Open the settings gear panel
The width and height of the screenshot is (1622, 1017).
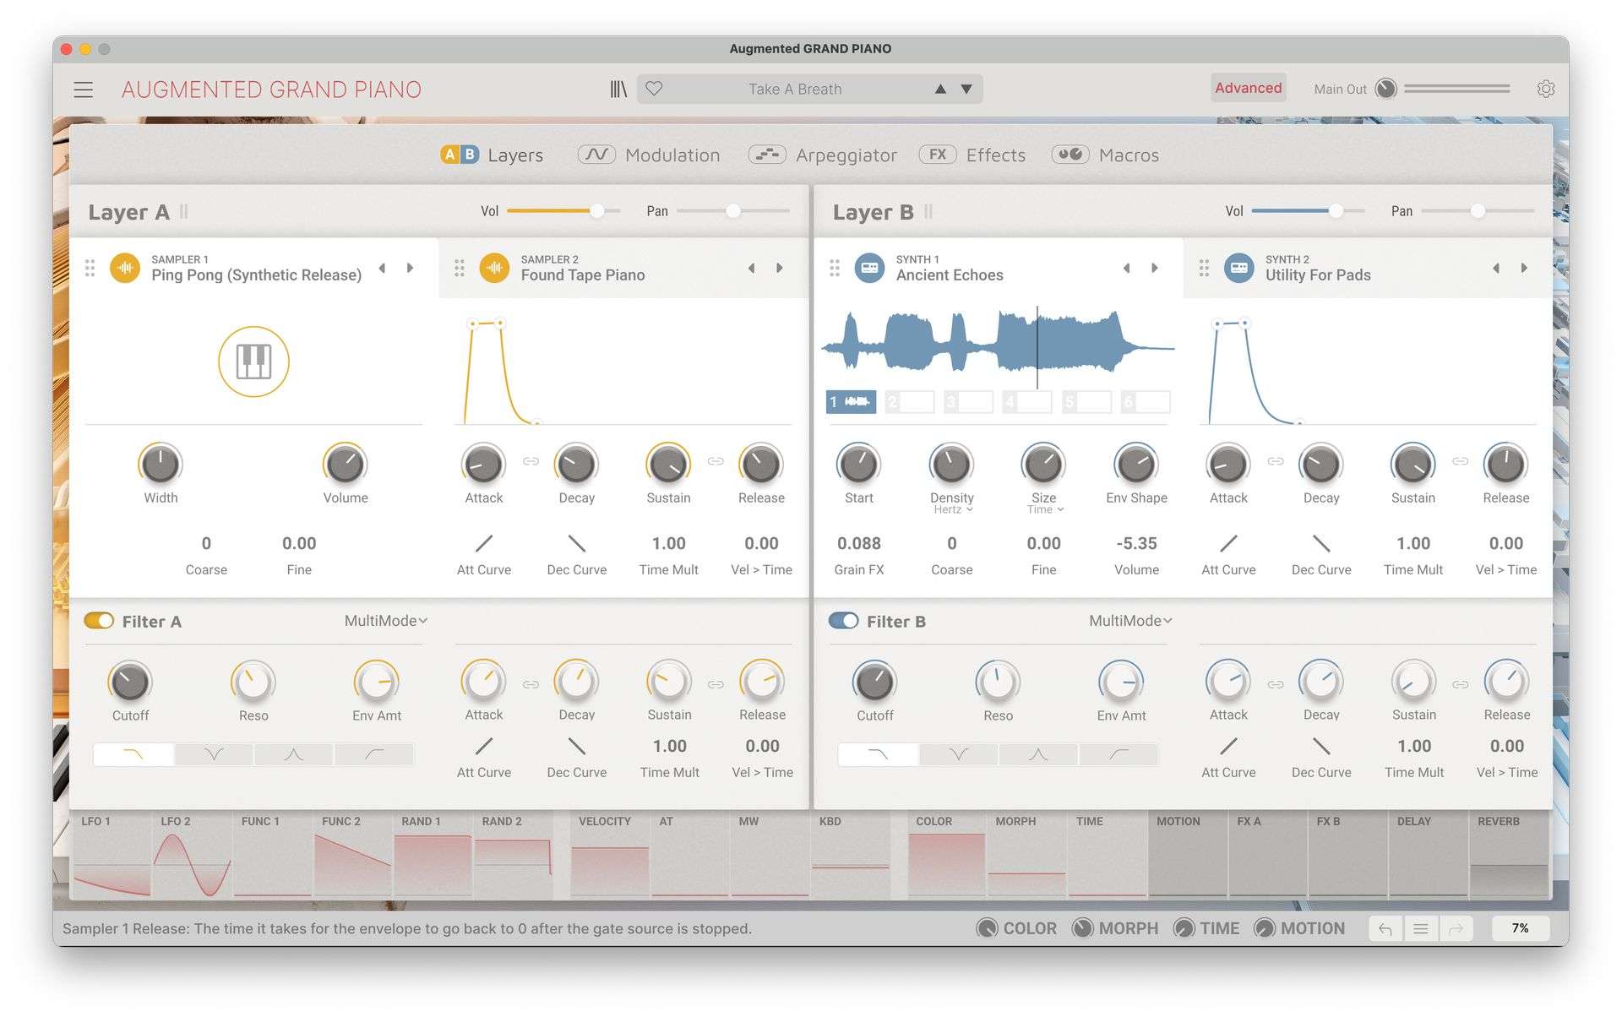click(x=1546, y=89)
